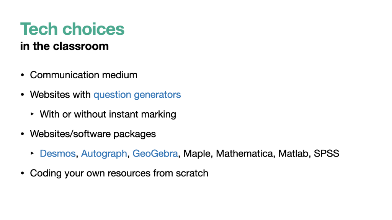The image size is (392, 220).
Task: Click the "Websites/software packages" bullet text
Action: (93, 134)
